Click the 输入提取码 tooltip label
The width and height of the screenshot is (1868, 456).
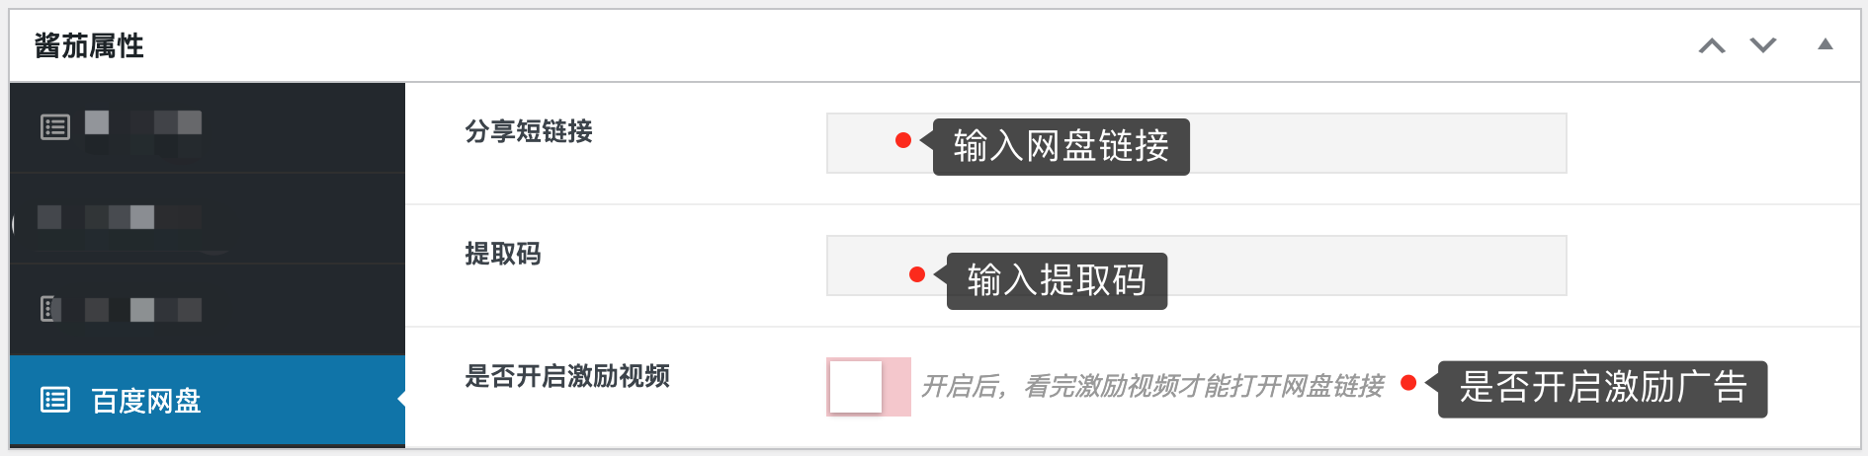coord(1057,281)
